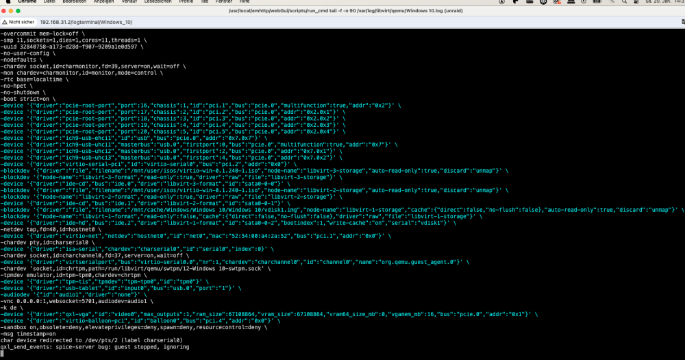This screenshot has width=685, height=360.
Task: Open the Verlauf menu
Action: coord(129,1)
